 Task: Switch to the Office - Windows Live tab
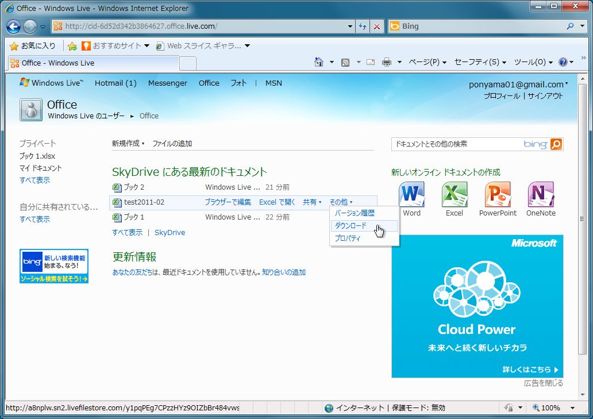tap(94, 63)
